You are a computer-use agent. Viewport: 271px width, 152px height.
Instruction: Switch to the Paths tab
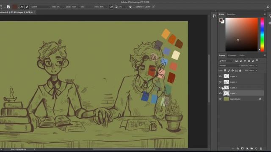pyautogui.click(x=242, y=55)
